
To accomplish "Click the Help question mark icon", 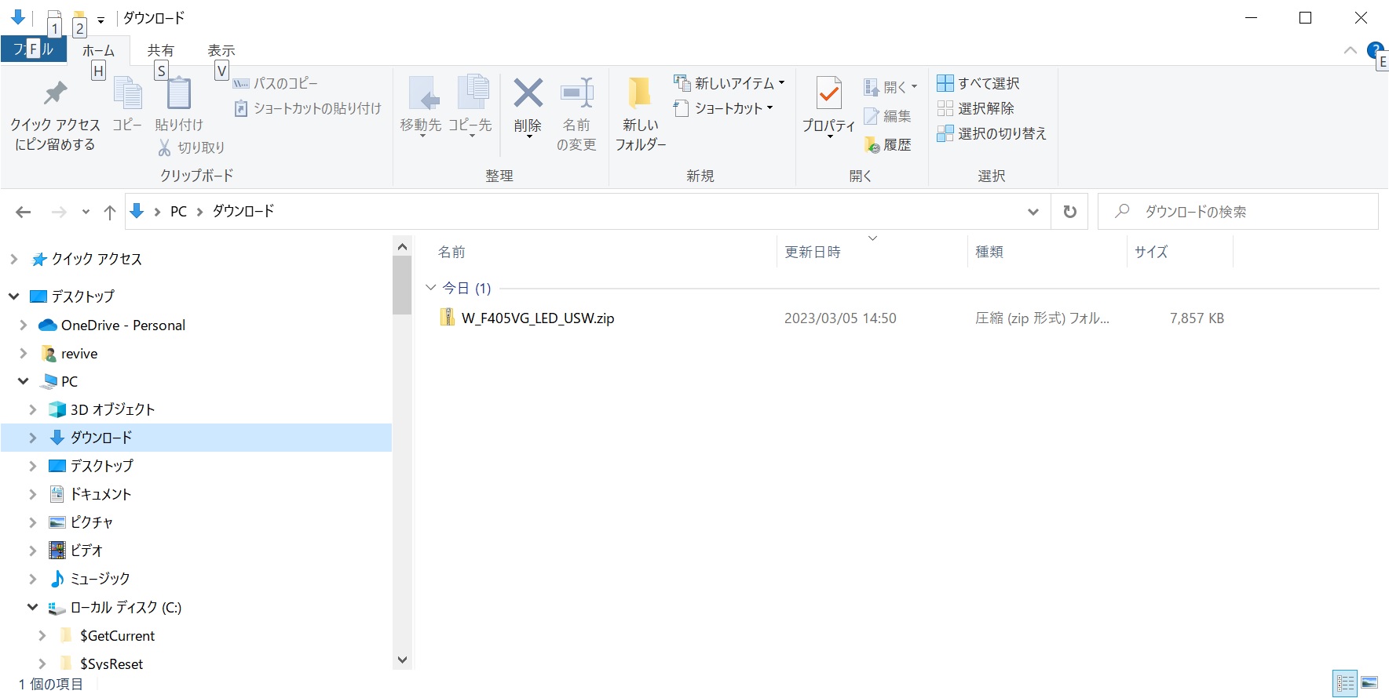I will (x=1375, y=50).
